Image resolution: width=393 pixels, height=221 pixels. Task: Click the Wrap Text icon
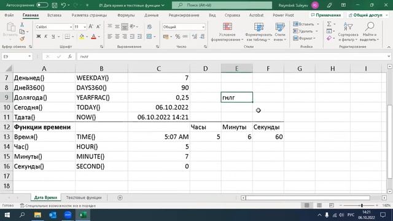(149, 26)
